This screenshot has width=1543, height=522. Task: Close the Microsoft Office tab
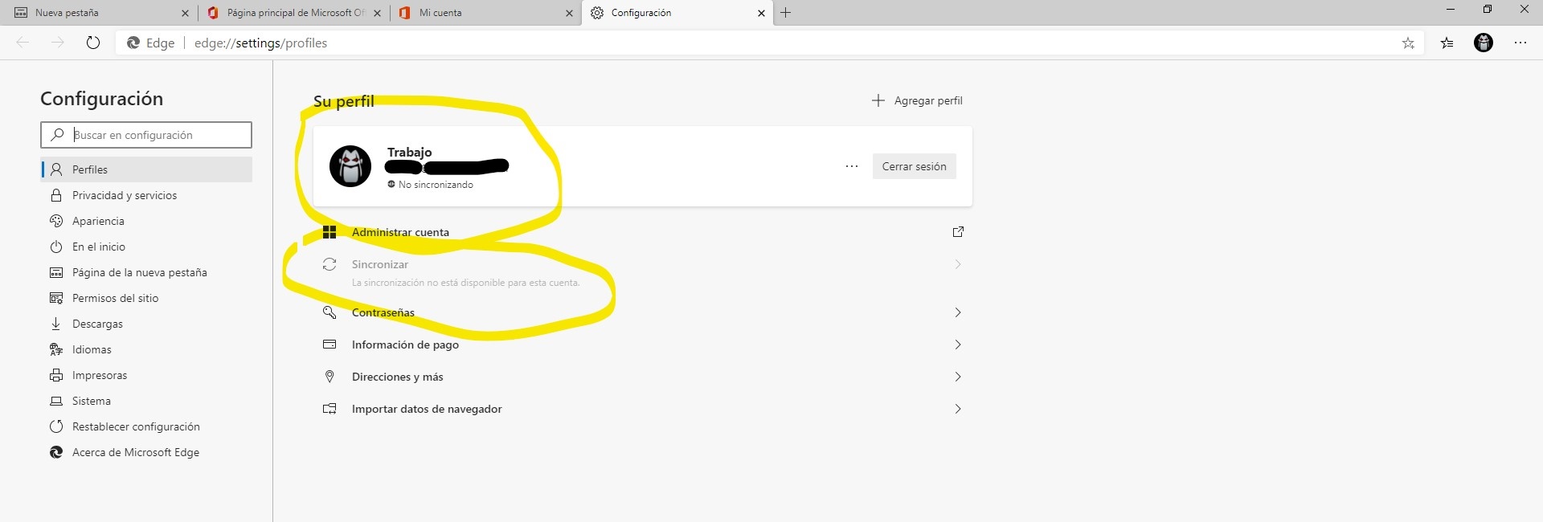click(x=377, y=13)
